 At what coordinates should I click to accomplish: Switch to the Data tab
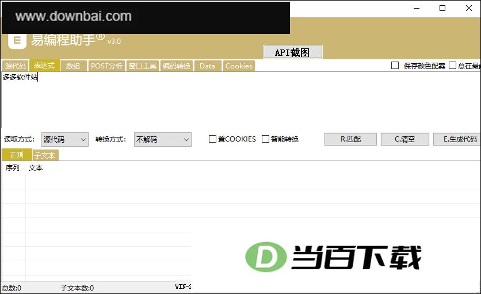[x=208, y=66]
